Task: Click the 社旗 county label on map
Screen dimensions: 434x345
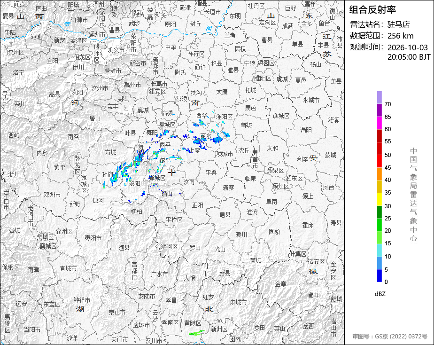Action: point(108,174)
